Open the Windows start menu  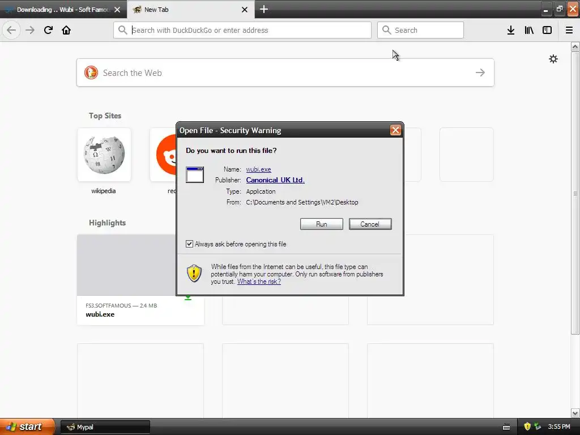(27, 427)
